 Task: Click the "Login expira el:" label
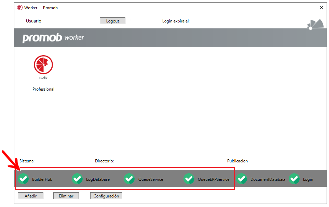(x=176, y=21)
